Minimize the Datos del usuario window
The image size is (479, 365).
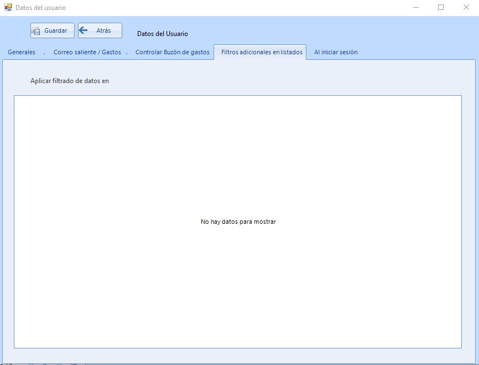point(416,7)
